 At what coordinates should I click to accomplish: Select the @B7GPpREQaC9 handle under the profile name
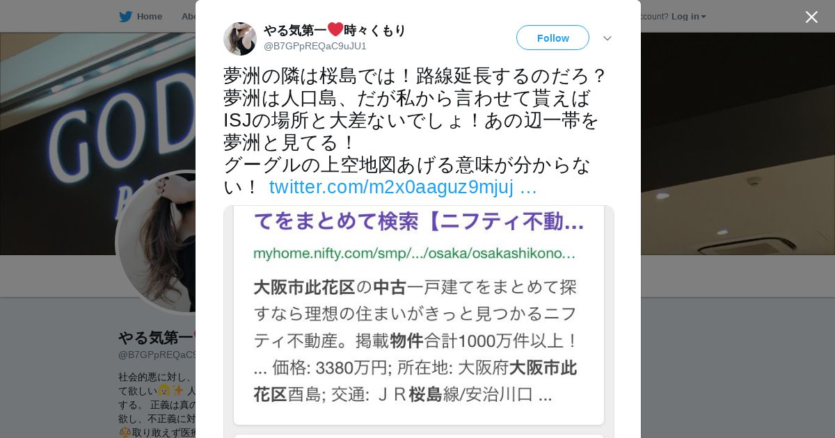point(157,355)
